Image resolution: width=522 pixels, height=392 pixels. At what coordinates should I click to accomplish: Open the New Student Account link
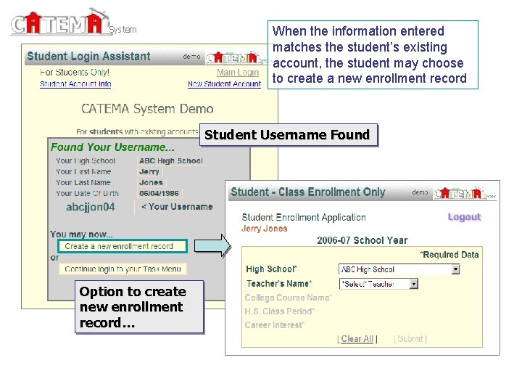(224, 84)
